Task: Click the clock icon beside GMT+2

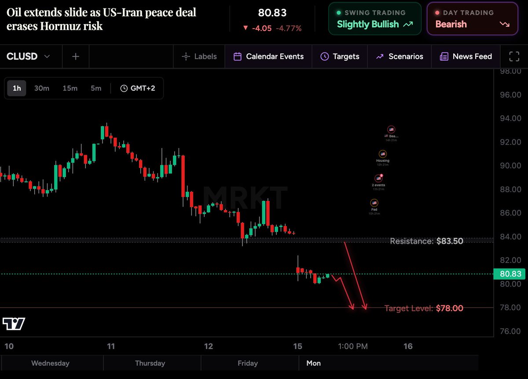Action: pyautogui.click(x=124, y=88)
